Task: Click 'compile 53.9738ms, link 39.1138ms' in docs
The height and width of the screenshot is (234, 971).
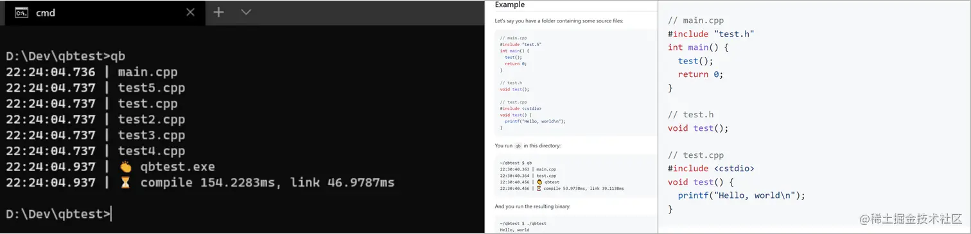Action: (584, 188)
